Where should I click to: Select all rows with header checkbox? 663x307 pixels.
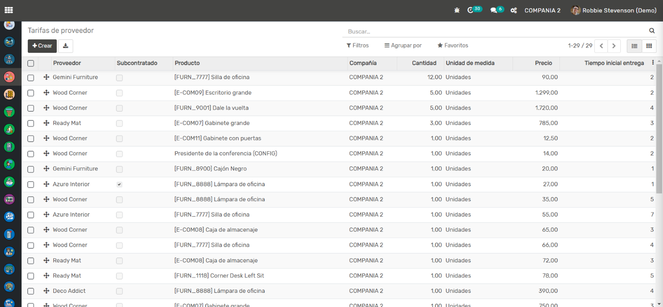click(31, 63)
